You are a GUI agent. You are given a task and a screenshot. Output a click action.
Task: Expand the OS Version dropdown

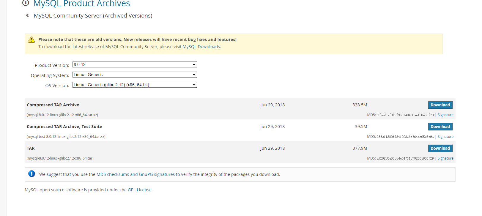[x=135, y=85]
